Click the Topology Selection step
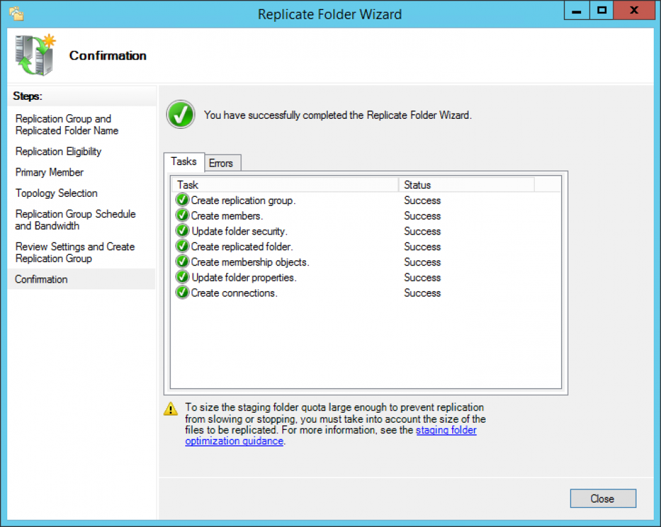This screenshot has height=527, width=661. pos(57,193)
